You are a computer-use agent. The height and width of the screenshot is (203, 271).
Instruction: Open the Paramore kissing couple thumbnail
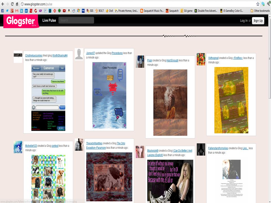109,177
